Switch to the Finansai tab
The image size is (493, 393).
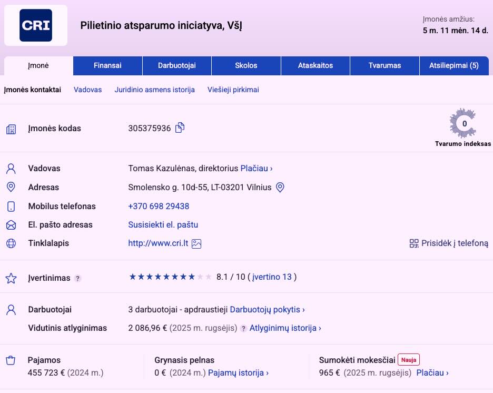107,66
